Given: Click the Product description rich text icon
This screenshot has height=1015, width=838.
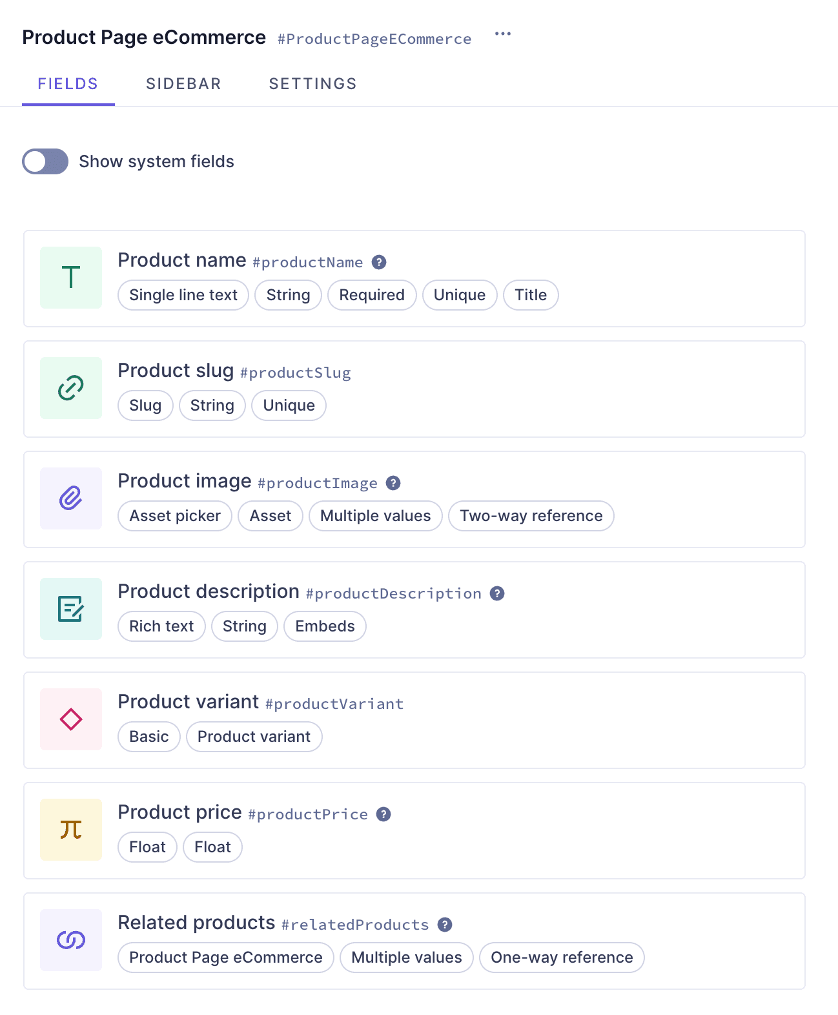Looking at the screenshot, I should (70, 608).
